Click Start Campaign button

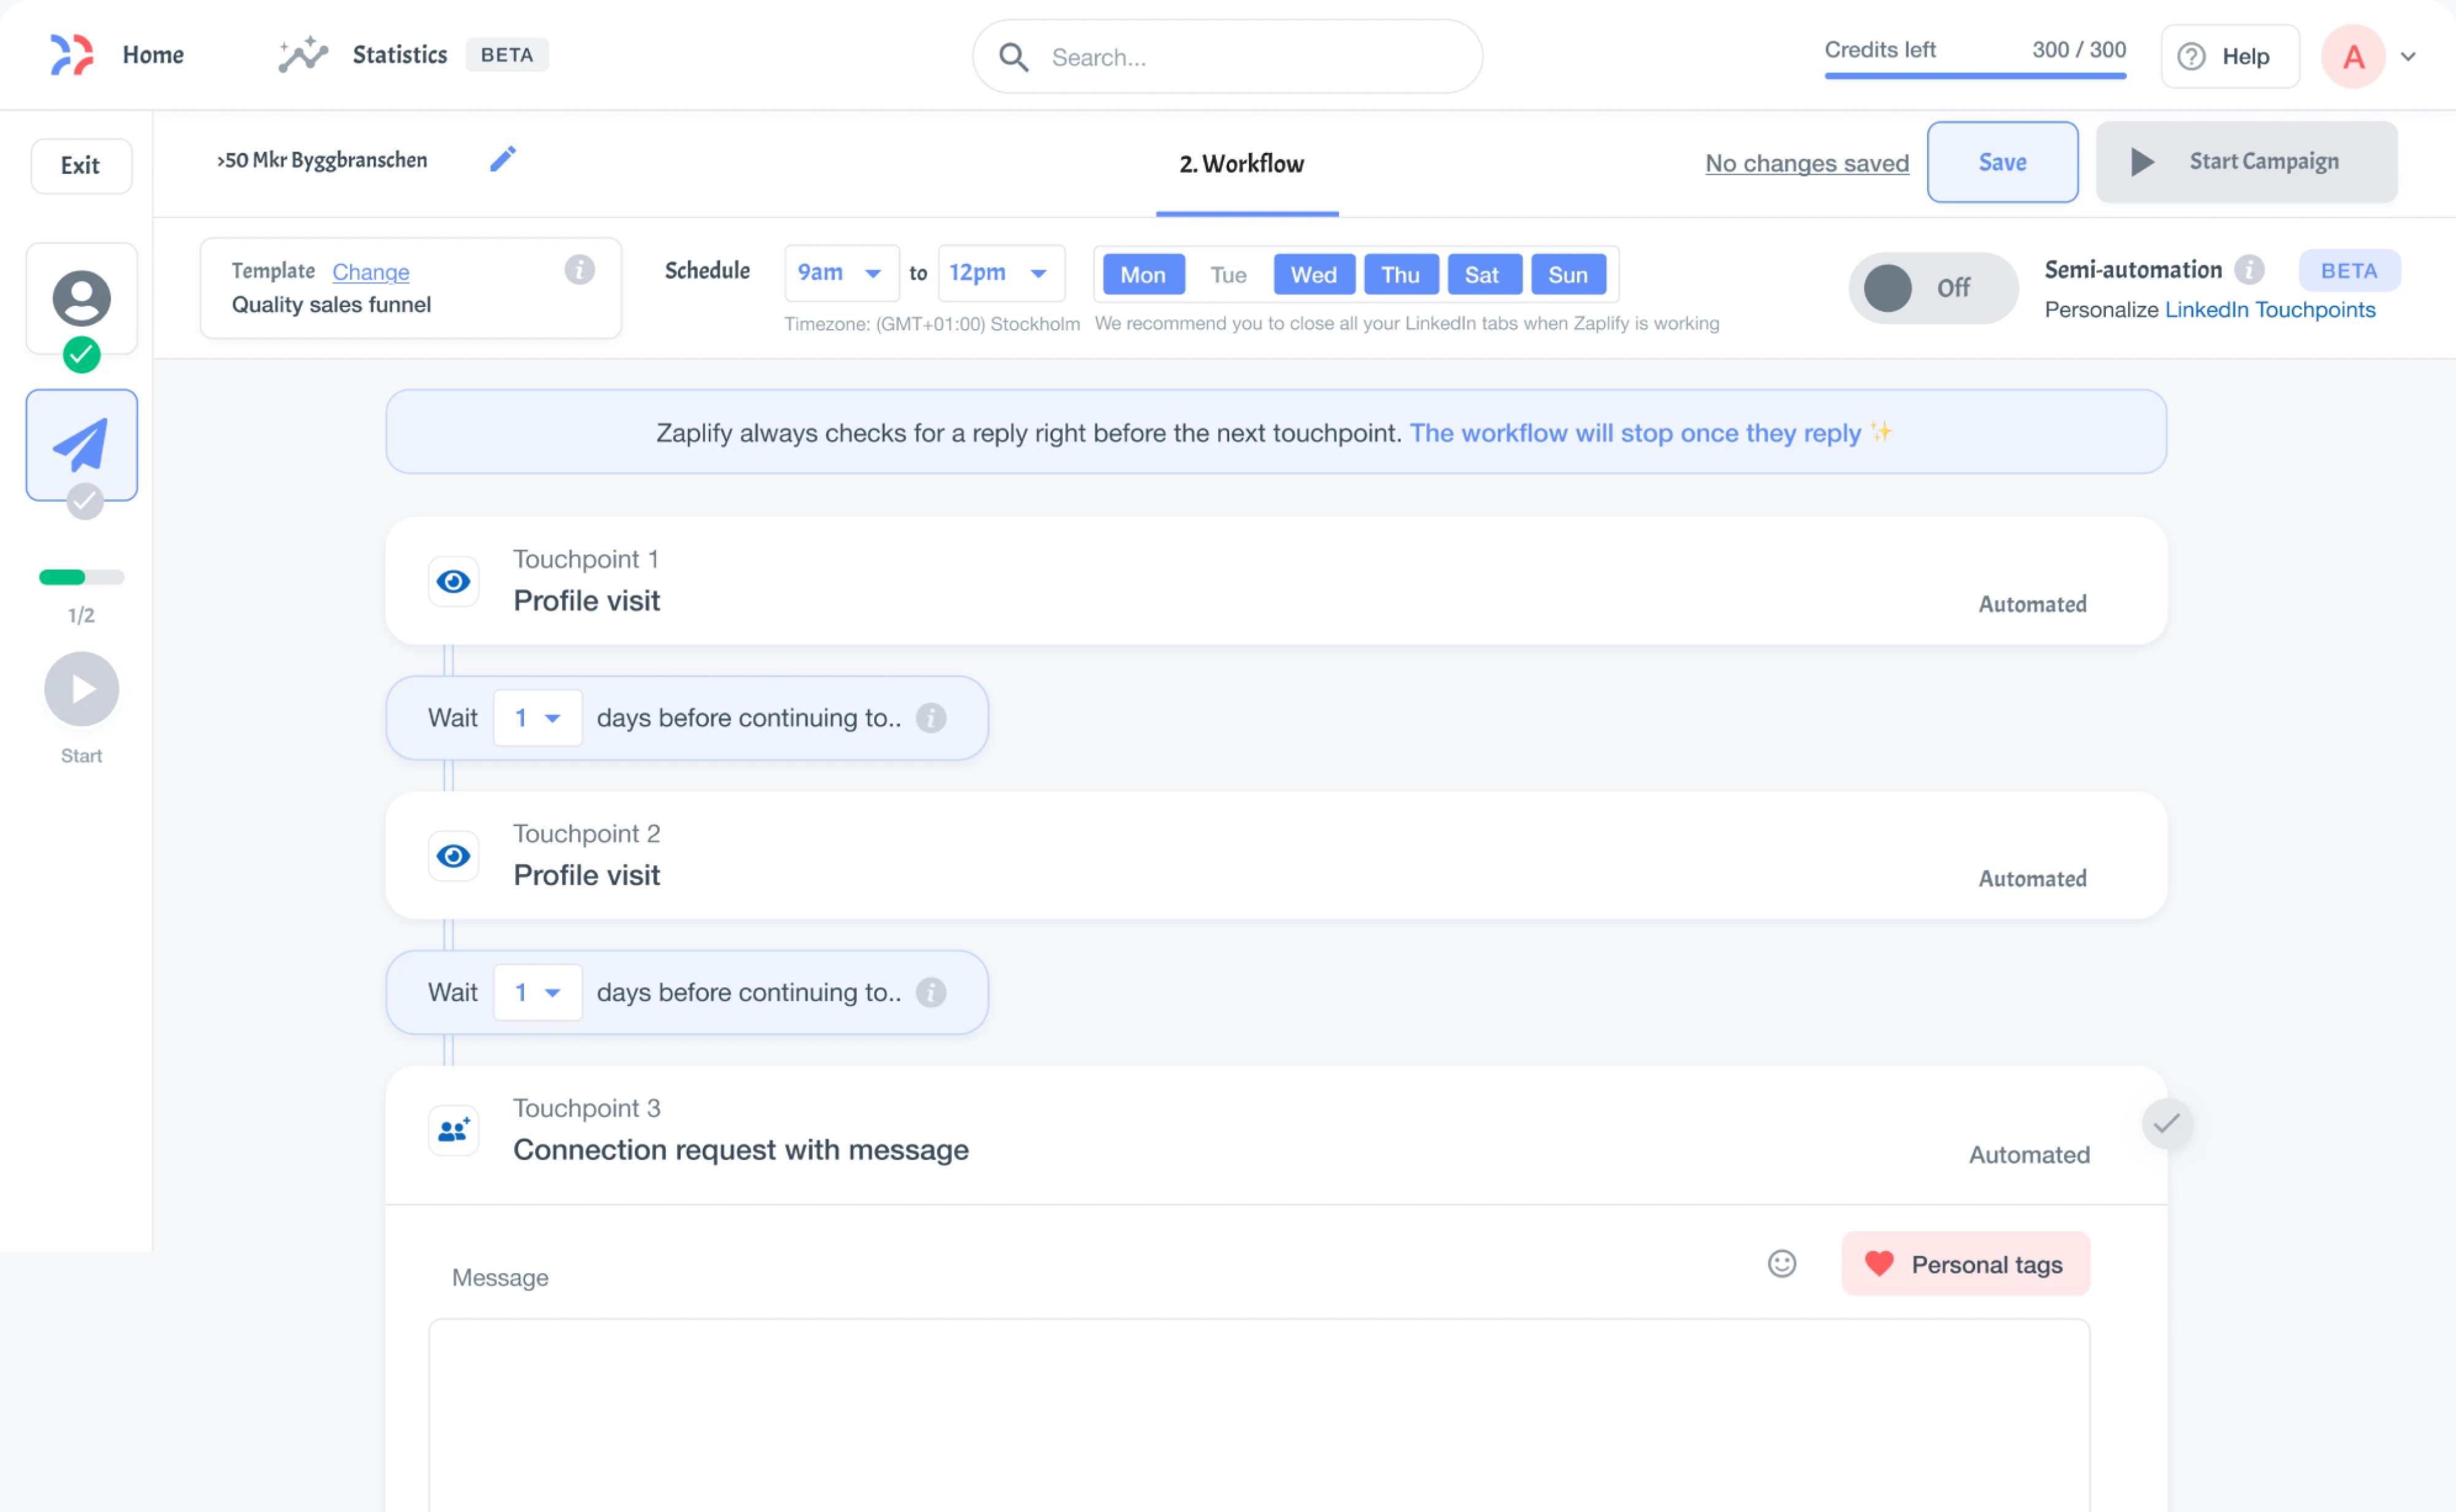click(2246, 162)
